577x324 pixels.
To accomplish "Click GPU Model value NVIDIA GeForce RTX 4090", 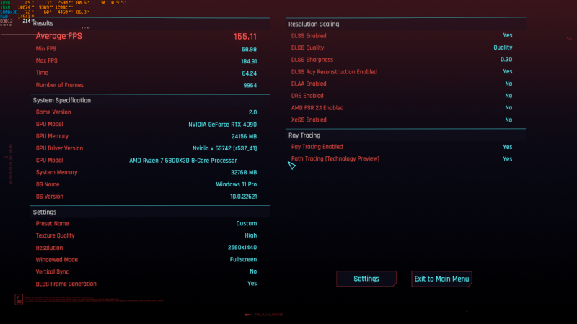I will (223, 125).
